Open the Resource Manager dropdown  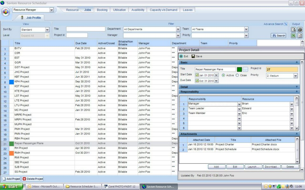[51, 10]
